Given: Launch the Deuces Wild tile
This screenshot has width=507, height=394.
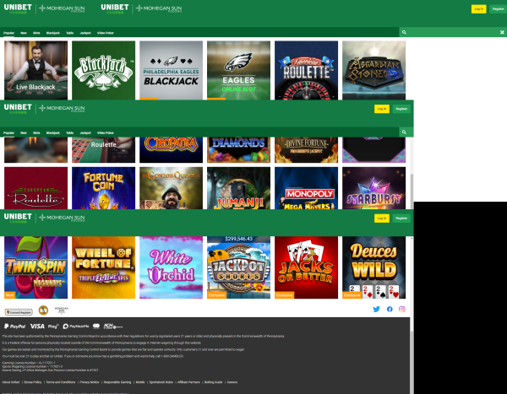Looking at the screenshot, I should [373, 267].
